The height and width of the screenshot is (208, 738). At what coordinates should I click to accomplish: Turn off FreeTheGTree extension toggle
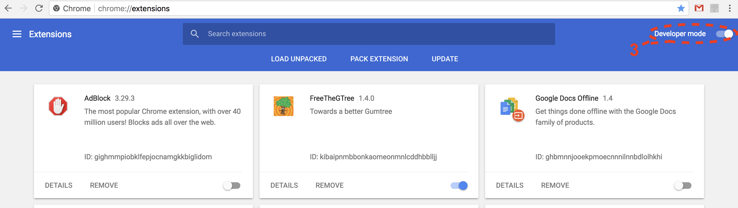coord(459,186)
